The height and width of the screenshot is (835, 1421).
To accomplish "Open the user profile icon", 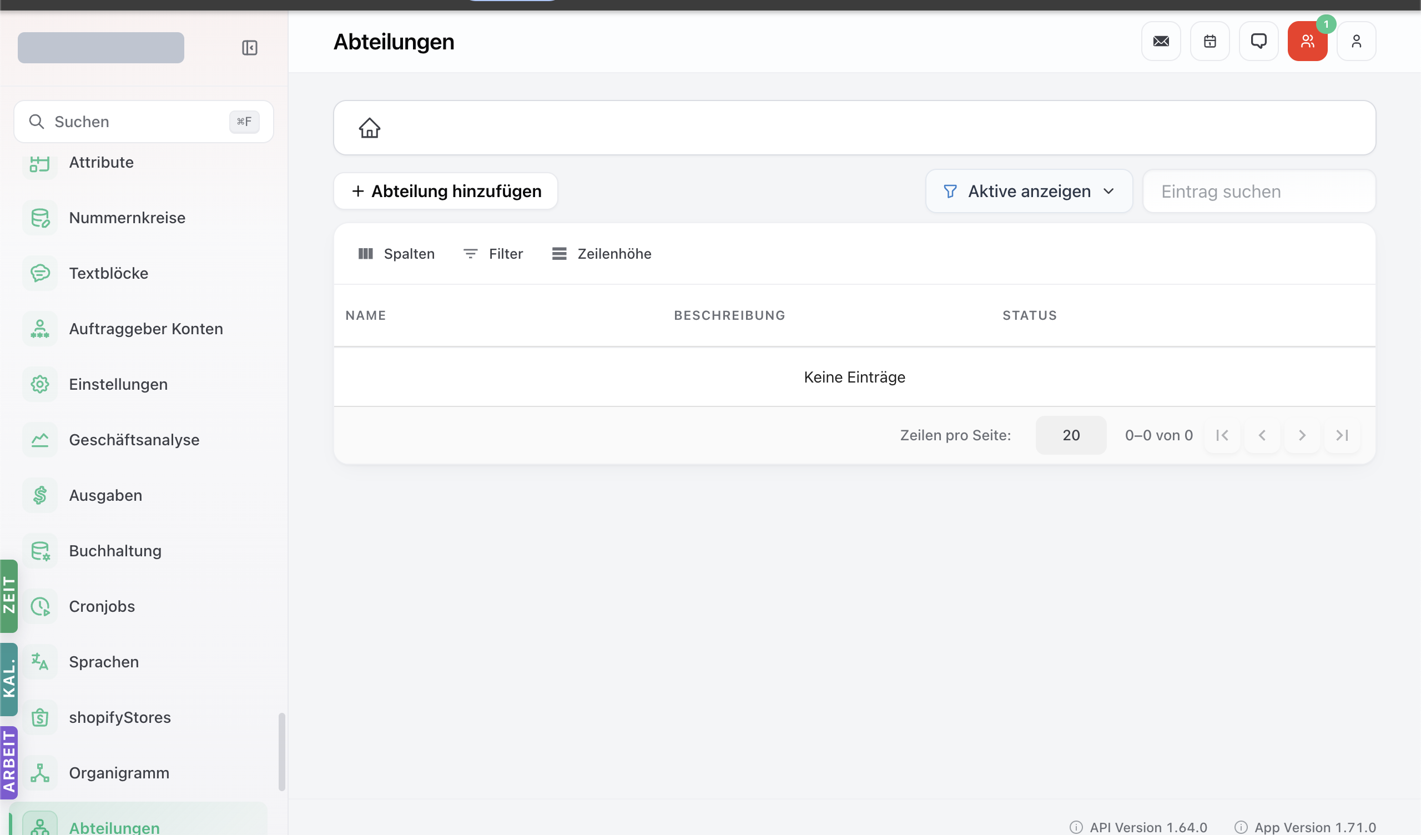I will pyautogui.click(x=1356, y=41).
